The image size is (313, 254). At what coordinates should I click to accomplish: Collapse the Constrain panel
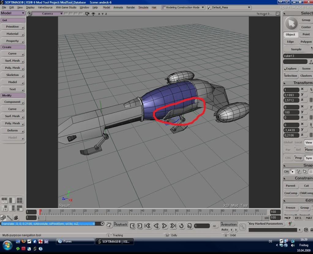click(x=285, y=178)
